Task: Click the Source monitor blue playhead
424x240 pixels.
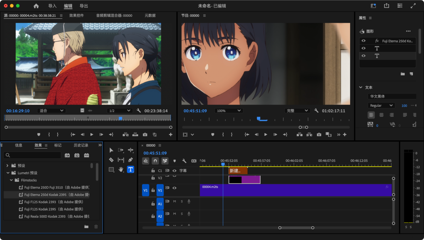Action: click(x=120, y=118)
